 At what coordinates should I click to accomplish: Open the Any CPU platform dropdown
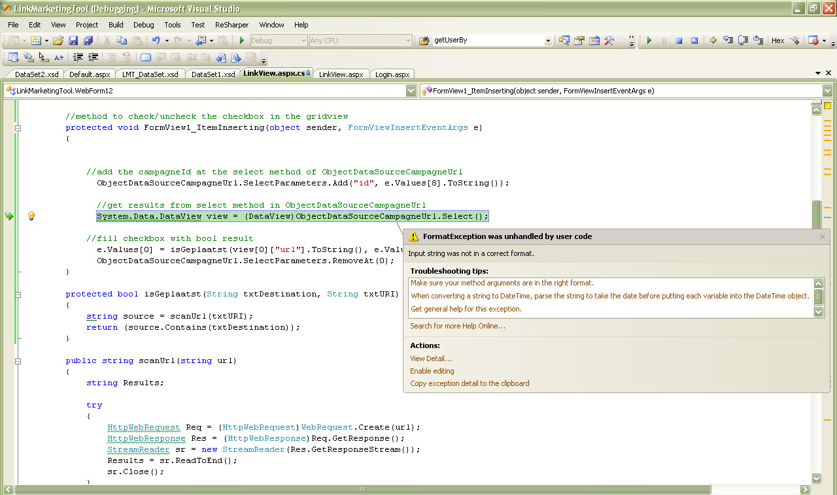click(408, 40)
